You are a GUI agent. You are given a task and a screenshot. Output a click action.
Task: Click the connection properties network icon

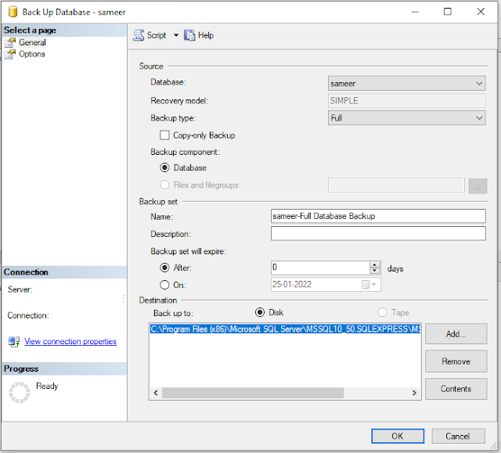(x=14, y=342)
